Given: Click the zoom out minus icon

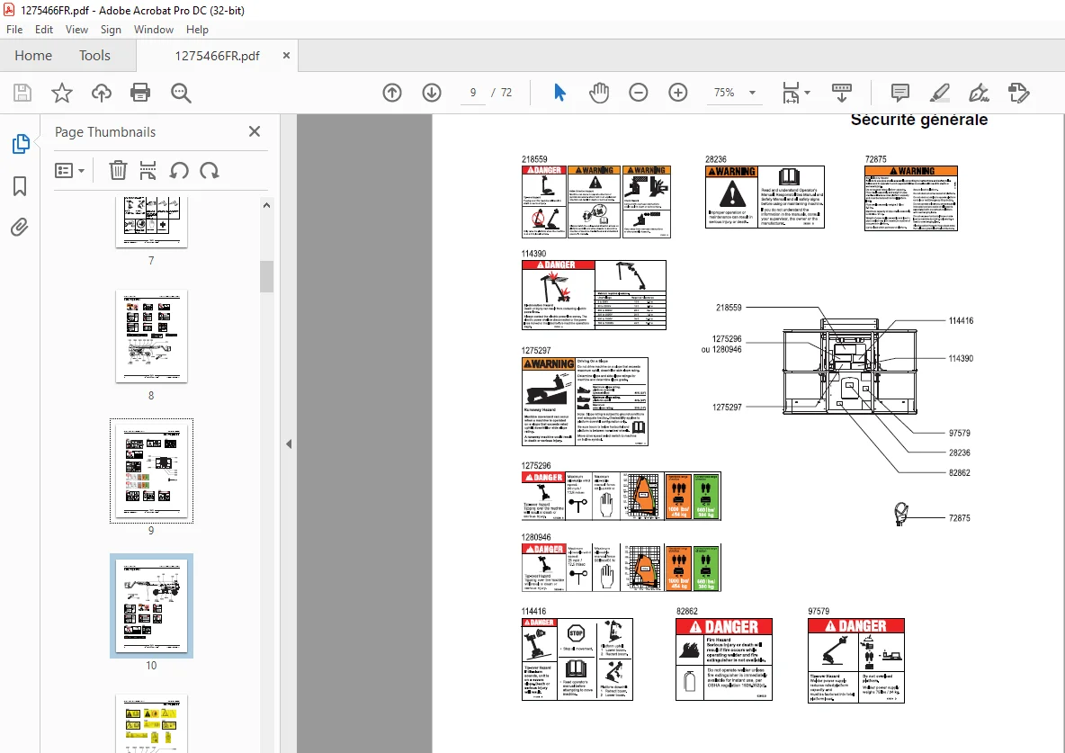Looking at the screenshot, I should (639, 93).
